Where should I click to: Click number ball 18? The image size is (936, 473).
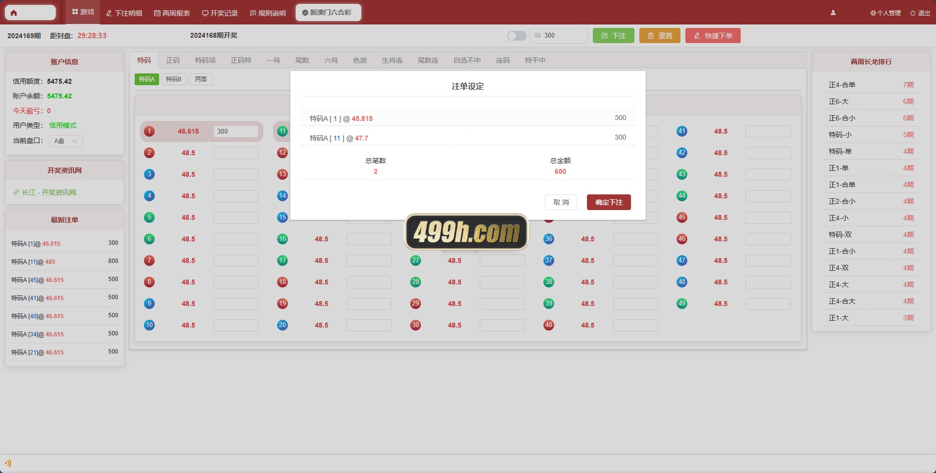(x=282, y=282)
